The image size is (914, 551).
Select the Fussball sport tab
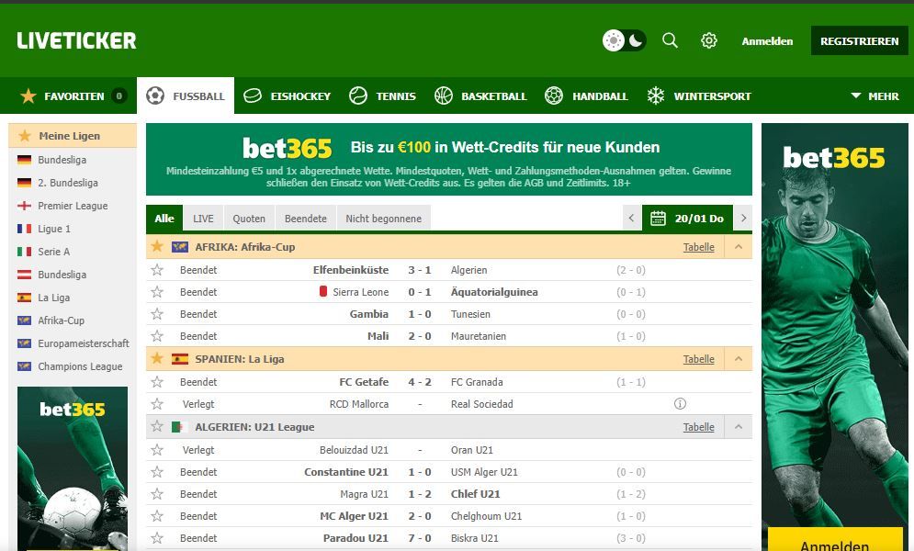[186, 96]
